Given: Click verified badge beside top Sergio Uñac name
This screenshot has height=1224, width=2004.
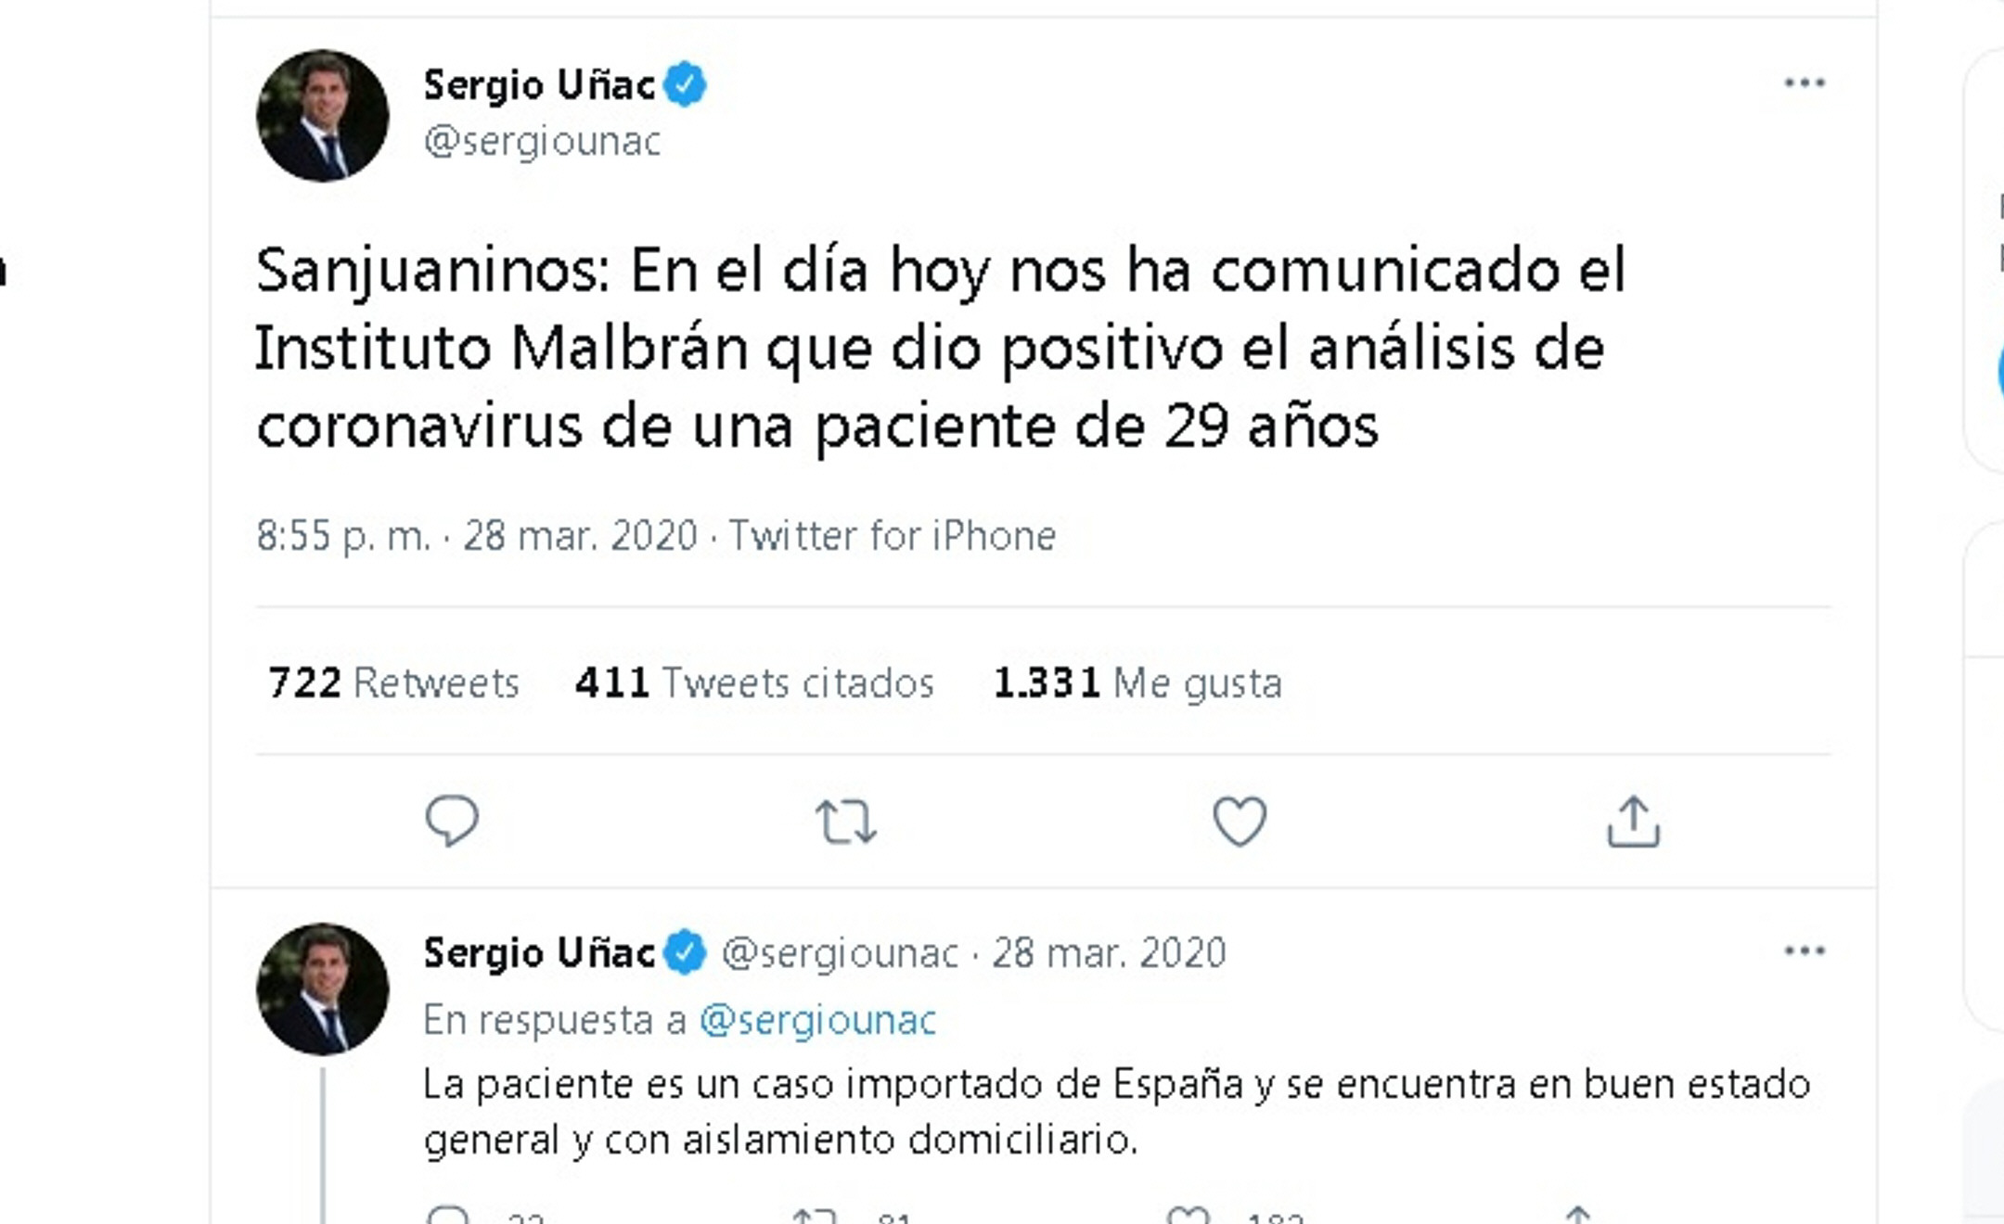Looking at the screenshot, I should (x=687, y=84).
